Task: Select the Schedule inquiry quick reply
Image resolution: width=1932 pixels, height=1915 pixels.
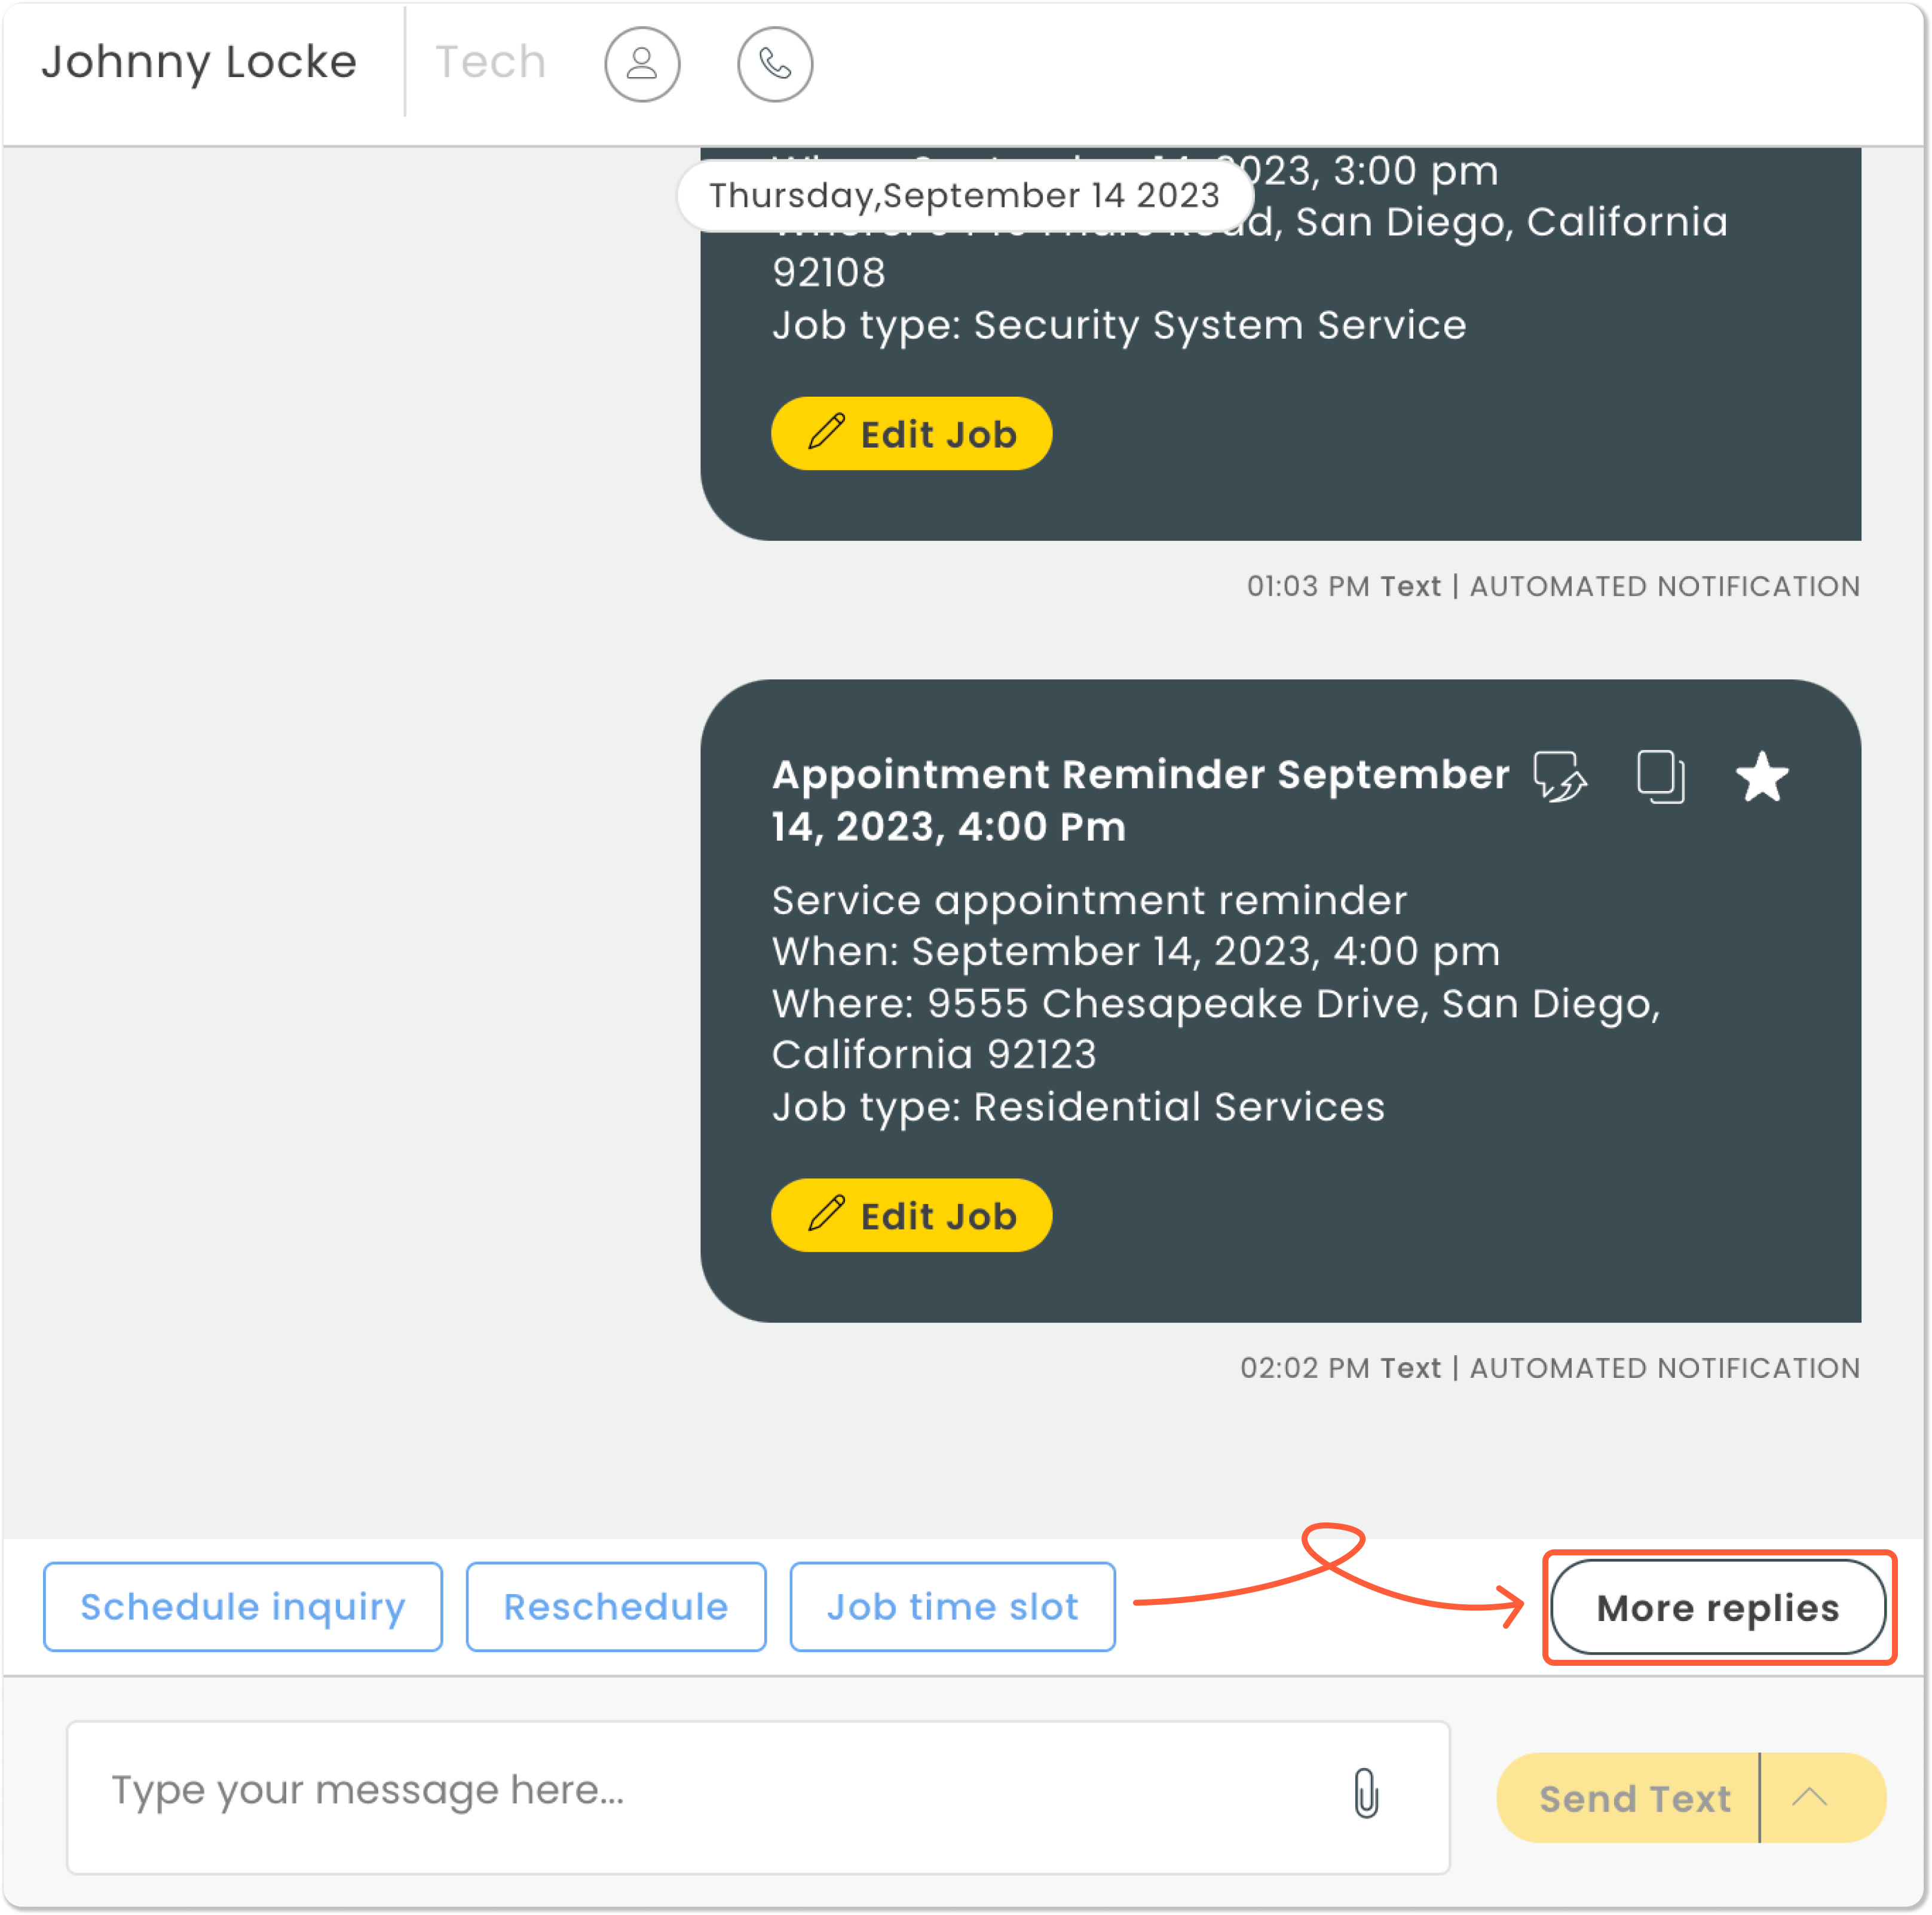Action: pos(242,1607)
